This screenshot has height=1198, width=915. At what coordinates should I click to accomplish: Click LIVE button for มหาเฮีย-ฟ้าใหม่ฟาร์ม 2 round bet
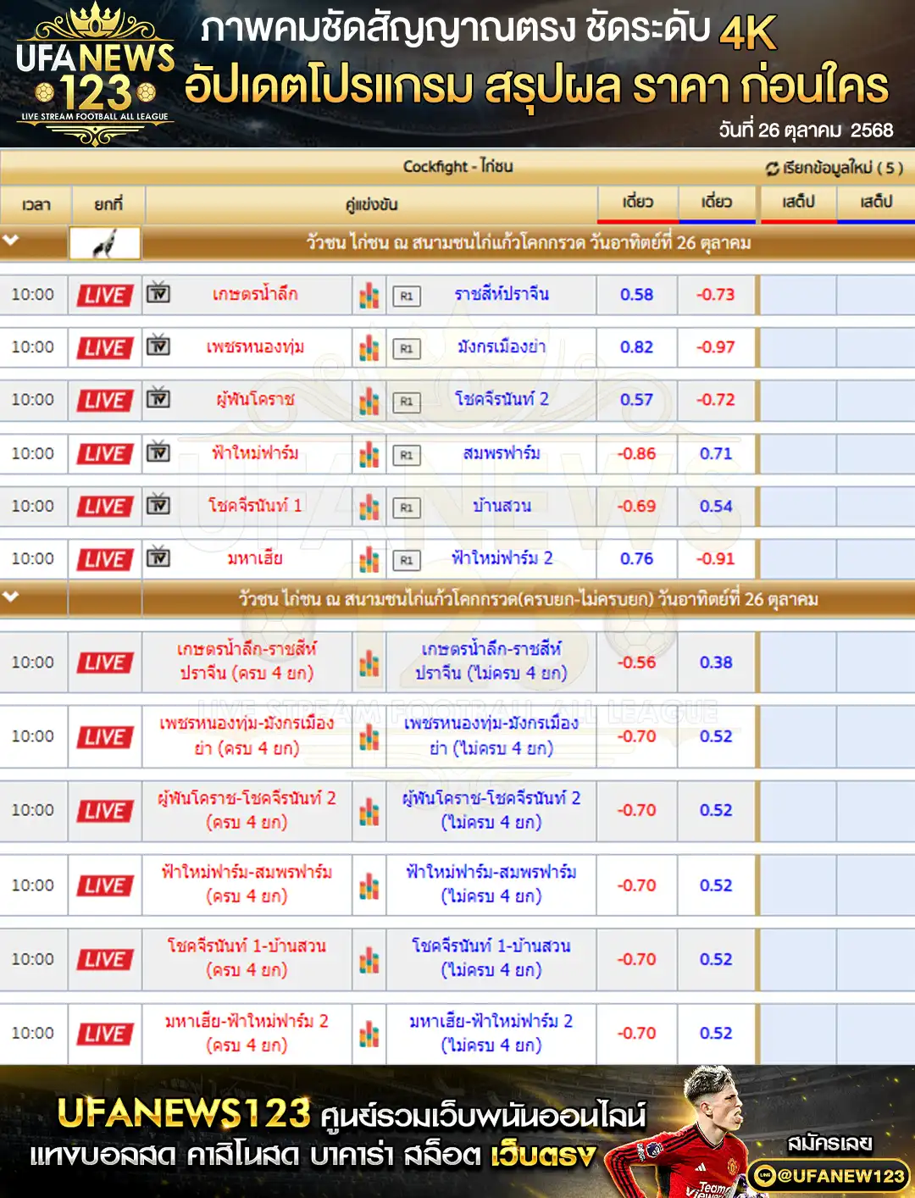(105, 1034)
